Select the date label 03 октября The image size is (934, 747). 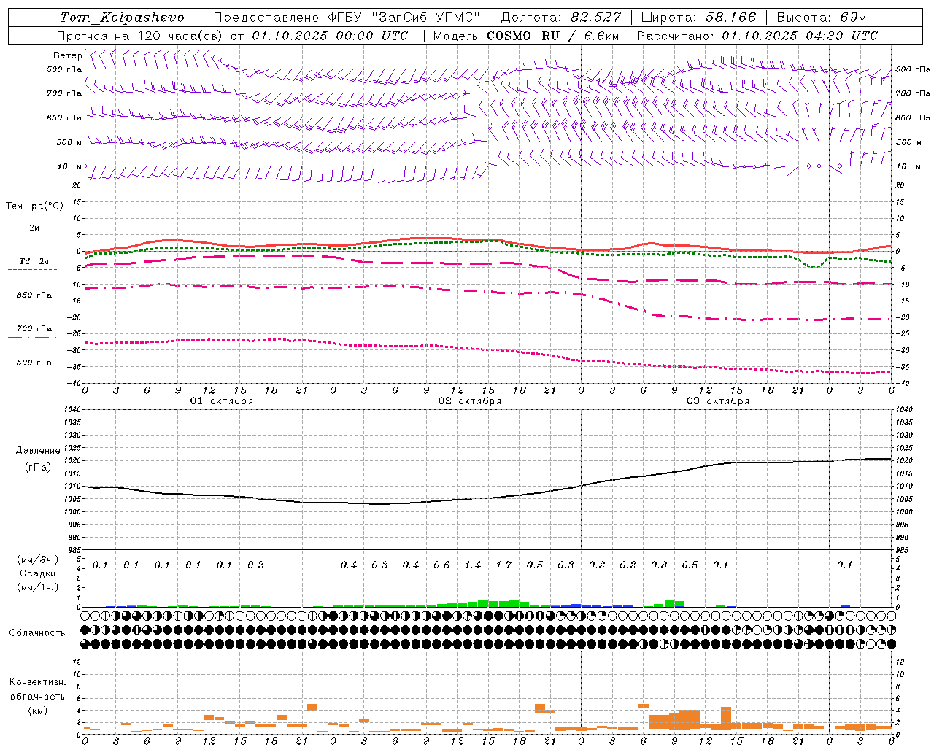coord(717,401)
